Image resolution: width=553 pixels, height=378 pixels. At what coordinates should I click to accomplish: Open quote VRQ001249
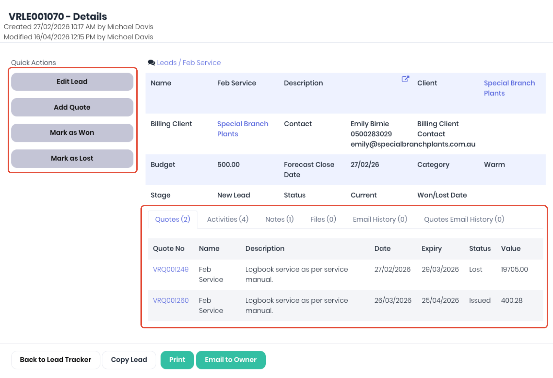click(x=171, y=269)
